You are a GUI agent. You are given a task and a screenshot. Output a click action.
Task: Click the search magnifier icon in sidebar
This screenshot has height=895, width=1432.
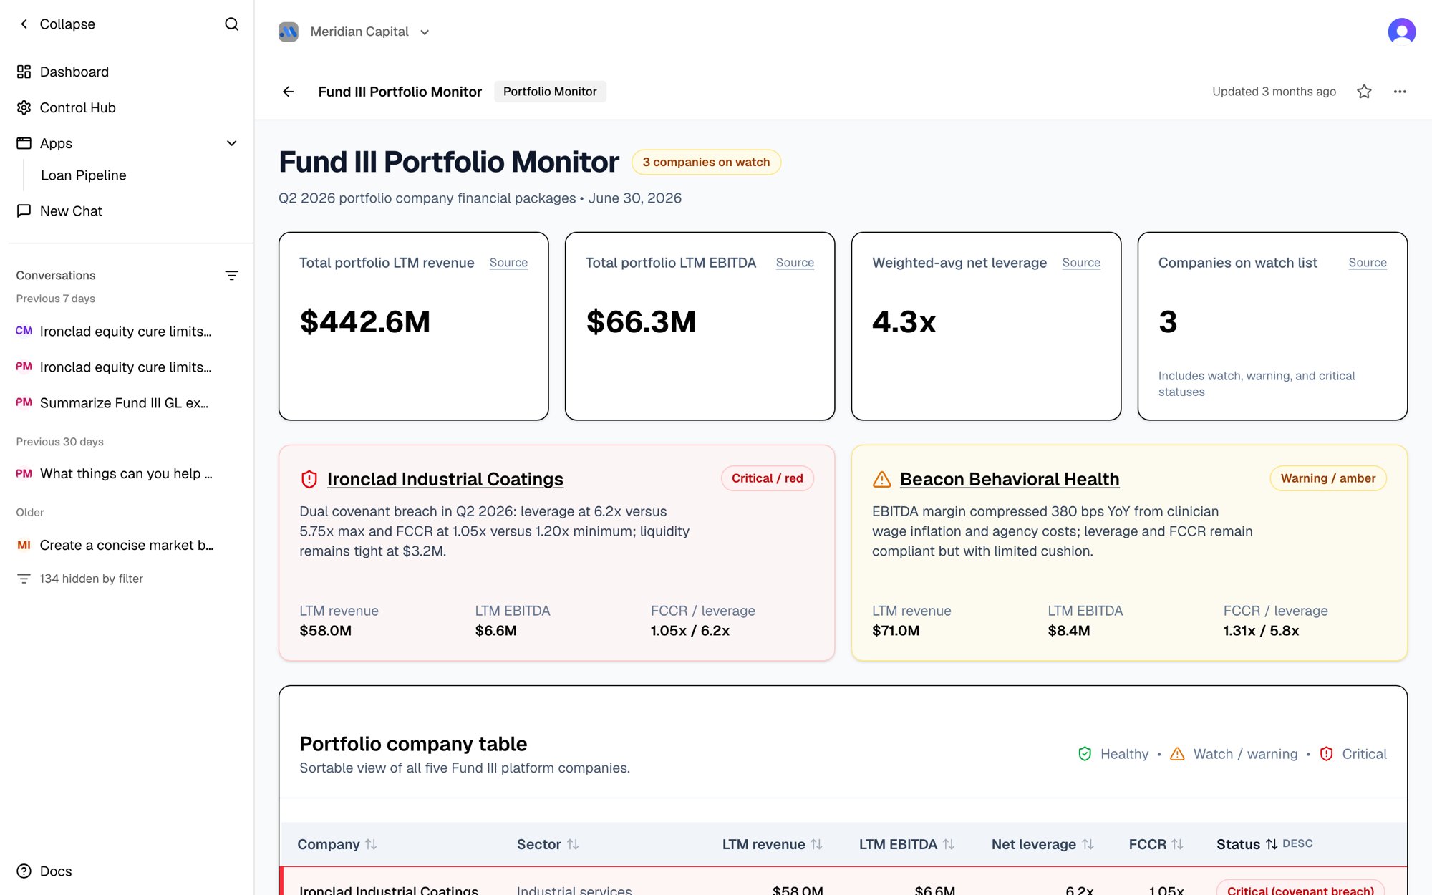coord(231,24)
